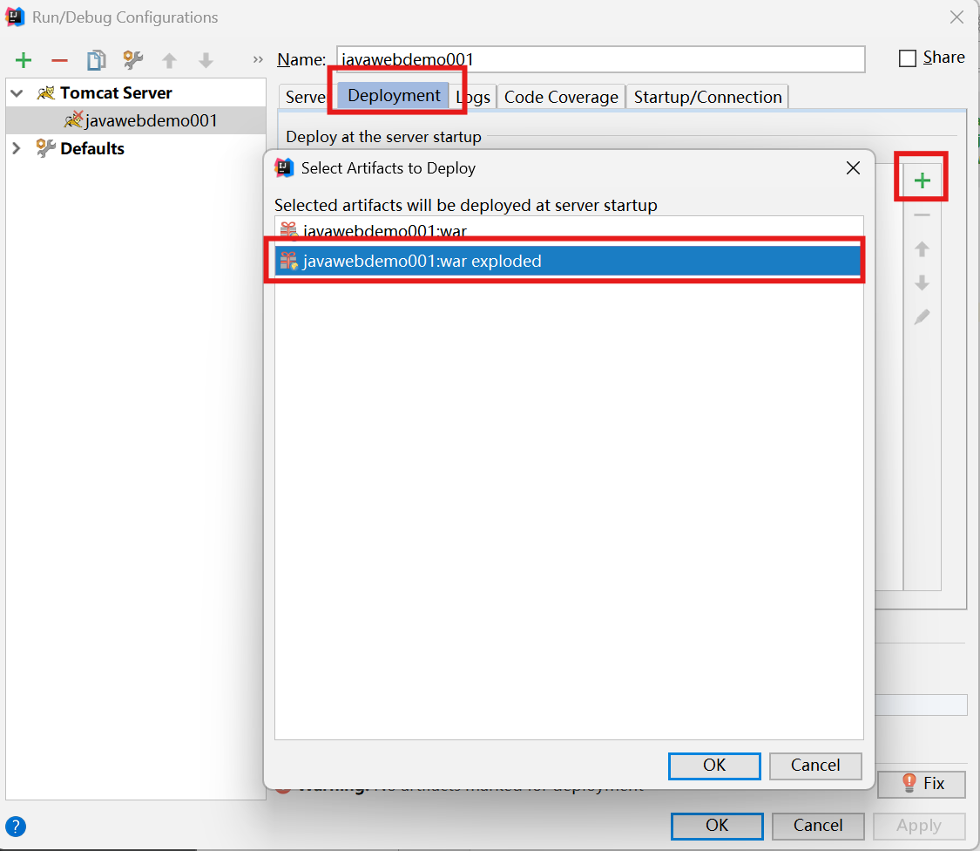Screen dimensions: 980x851
Task: Open the Code Coverage tab
Action: [x=561, y=97]
